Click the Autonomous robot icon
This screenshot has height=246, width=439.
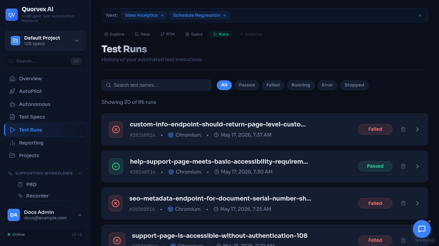[x=12, y=104]
